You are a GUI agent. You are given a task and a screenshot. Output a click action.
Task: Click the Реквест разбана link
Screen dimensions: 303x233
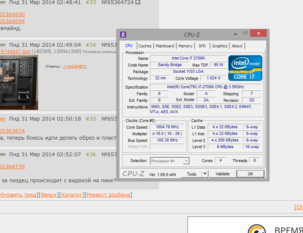108,195
